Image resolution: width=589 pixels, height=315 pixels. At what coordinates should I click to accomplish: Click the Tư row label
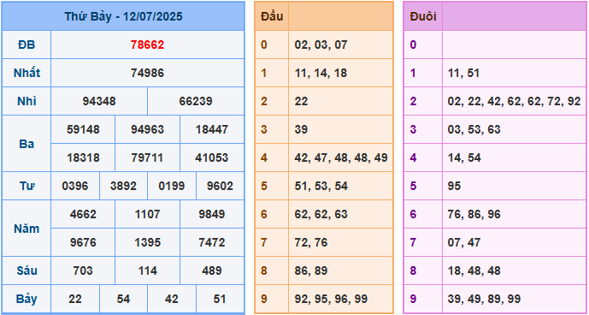[x=27, y=186]
